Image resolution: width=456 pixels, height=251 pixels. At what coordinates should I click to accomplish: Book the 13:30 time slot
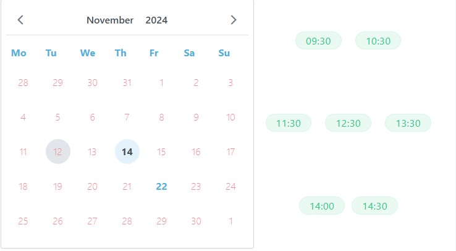click(x=408, y=123)
